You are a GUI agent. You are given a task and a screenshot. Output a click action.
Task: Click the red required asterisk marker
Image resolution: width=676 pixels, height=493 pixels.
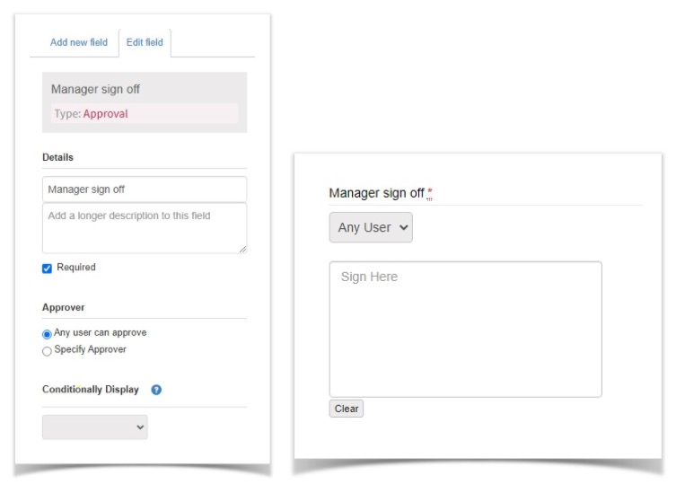click(x=430, y=193)
